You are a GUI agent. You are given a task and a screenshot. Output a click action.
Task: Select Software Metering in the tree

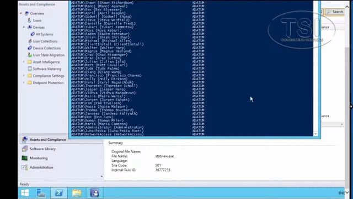47,69
